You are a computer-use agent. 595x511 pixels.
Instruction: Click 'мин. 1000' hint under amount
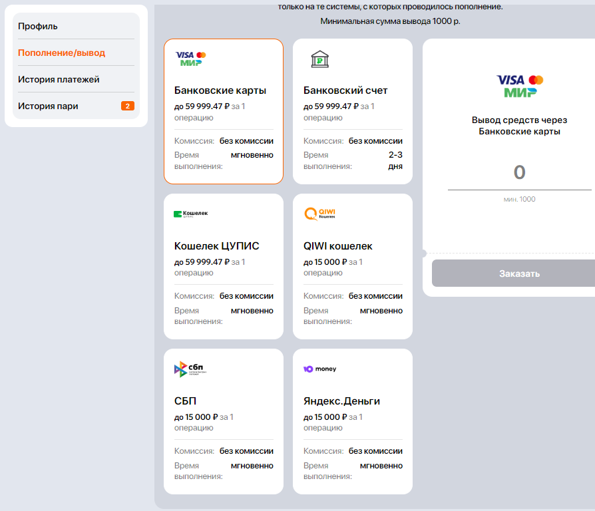tap(520, 199)
